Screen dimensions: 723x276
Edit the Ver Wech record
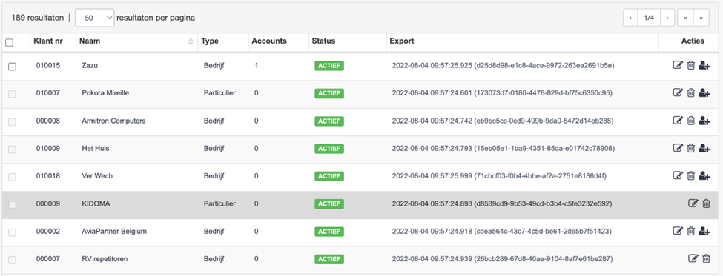[677, 175]
